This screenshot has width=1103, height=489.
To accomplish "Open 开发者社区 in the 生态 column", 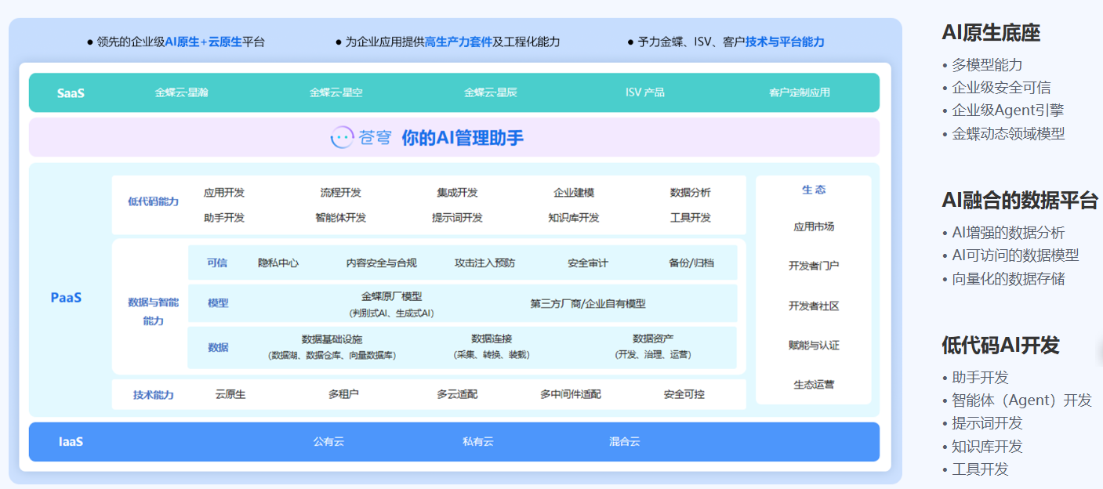I will [x=814, y=306].
